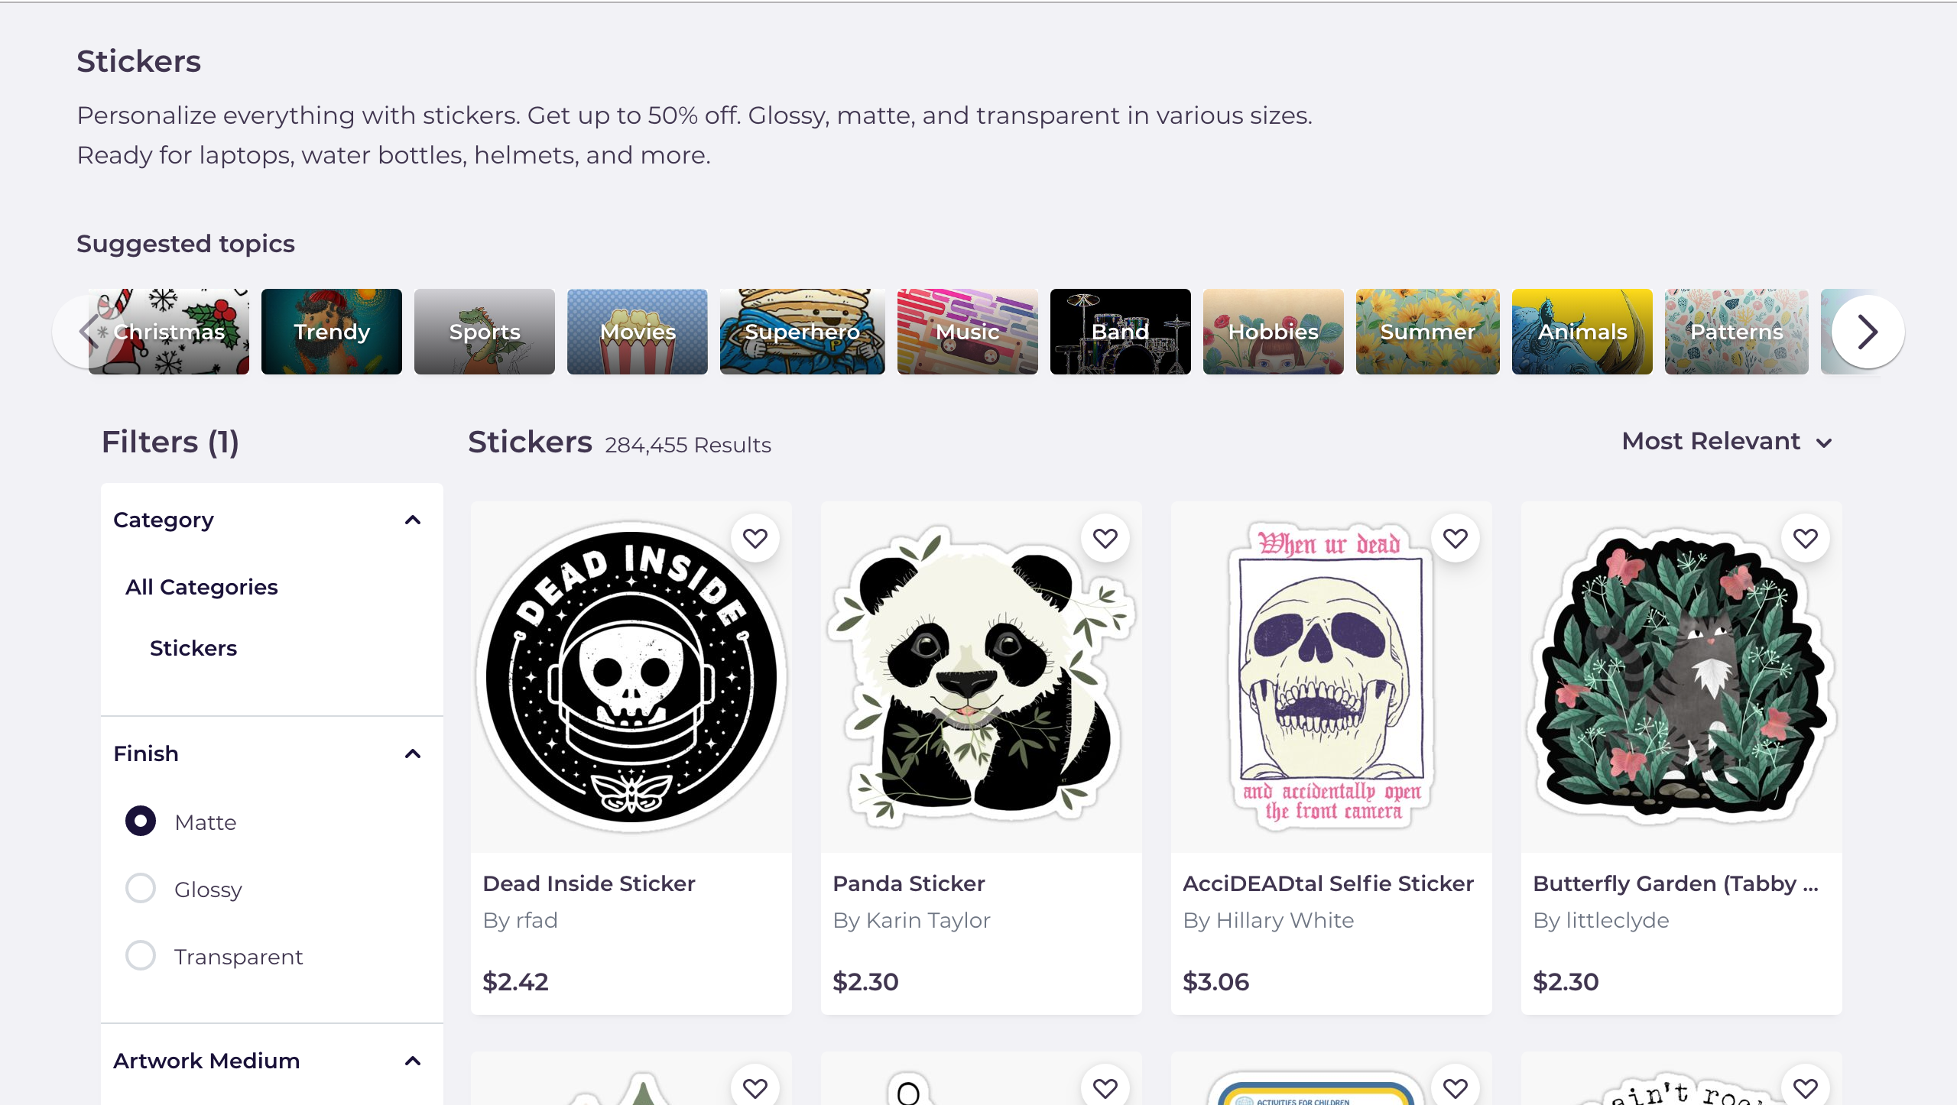Open the Christmas suggested topic

click(169, 332)
